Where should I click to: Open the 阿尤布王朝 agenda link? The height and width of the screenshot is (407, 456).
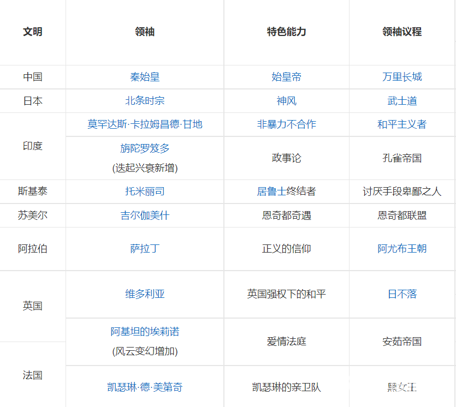[402, 249]
